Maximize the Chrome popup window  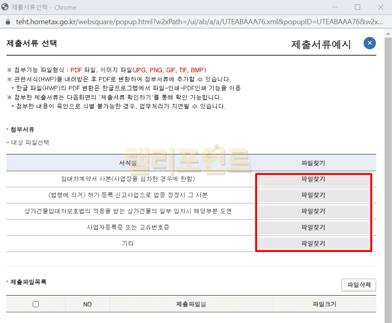(x=357, y=7)
